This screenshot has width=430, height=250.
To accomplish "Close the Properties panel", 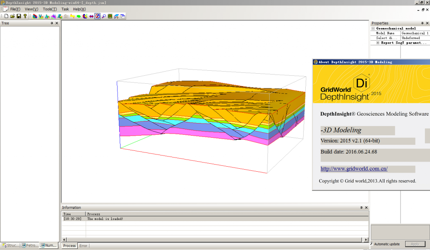I will [x=427, y=23].
